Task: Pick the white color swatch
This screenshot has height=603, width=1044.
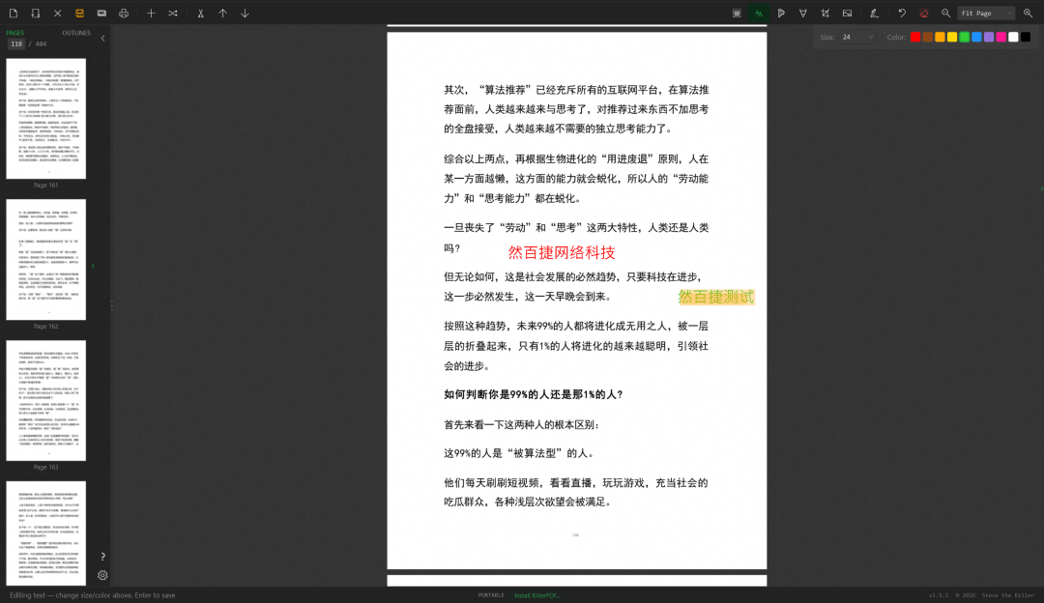Action: tap(1013, 38)
